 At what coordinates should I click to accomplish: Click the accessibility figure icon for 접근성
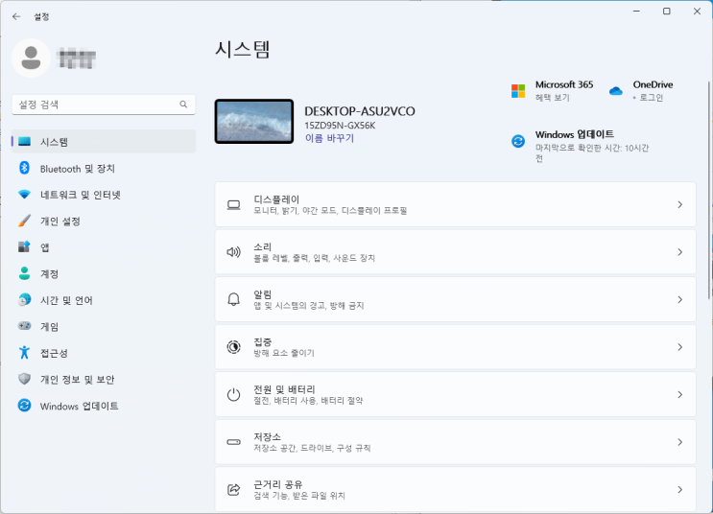25,353
